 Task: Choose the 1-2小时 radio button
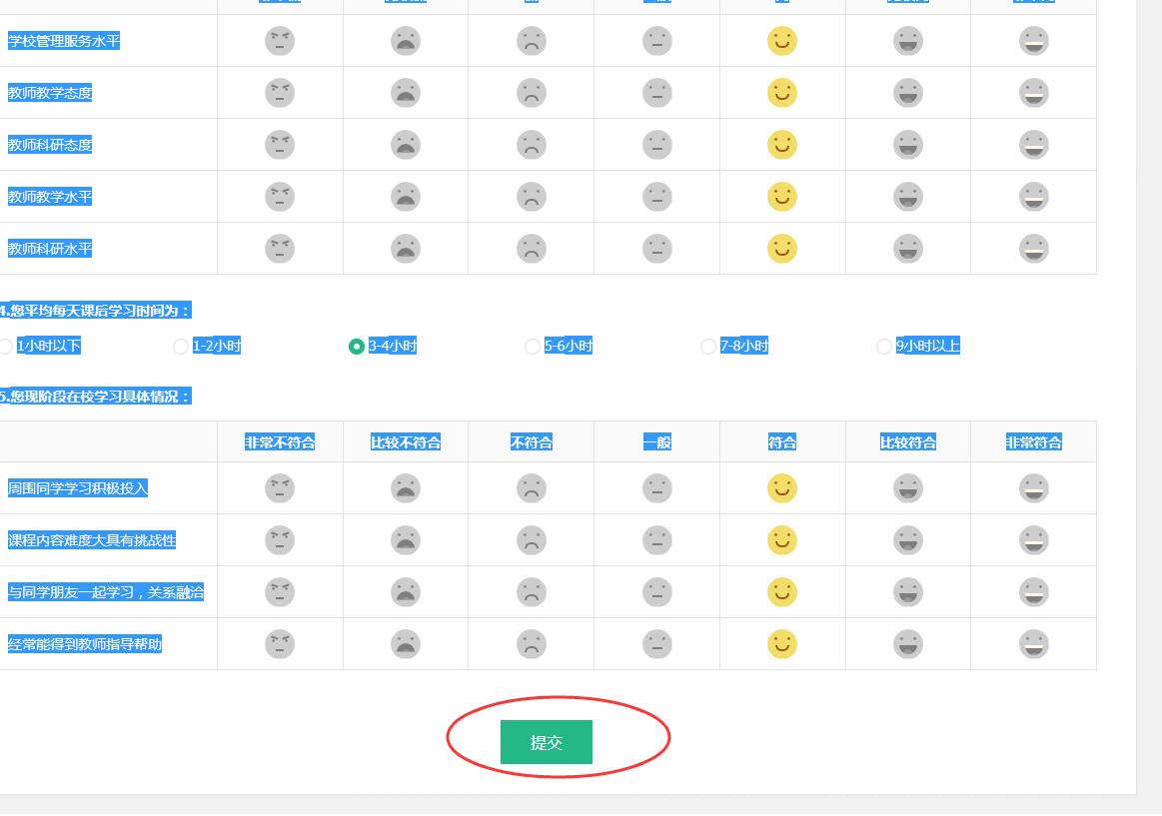click(181, 347)
